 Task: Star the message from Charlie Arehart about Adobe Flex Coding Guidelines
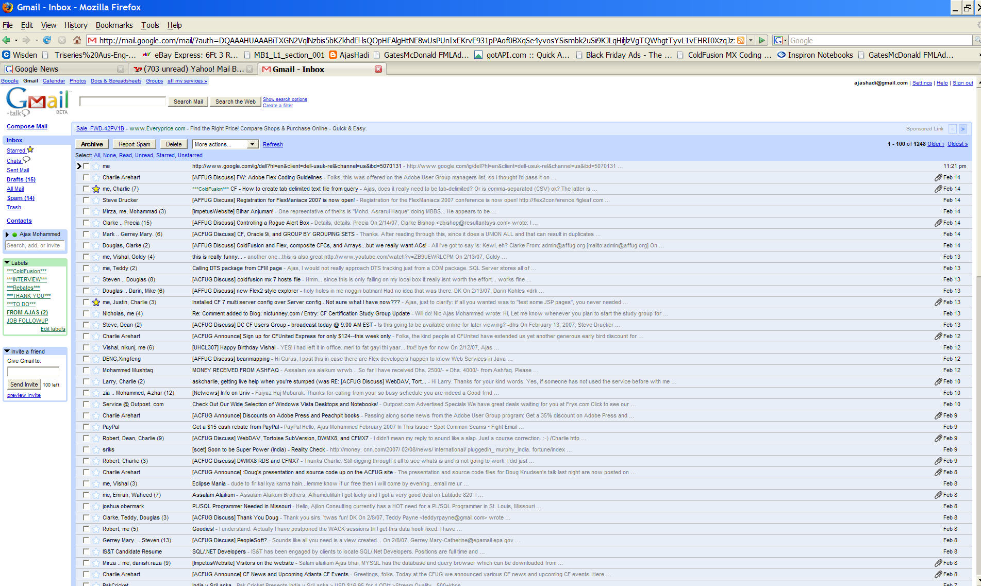pyautogui.click(x=96, y=177)
